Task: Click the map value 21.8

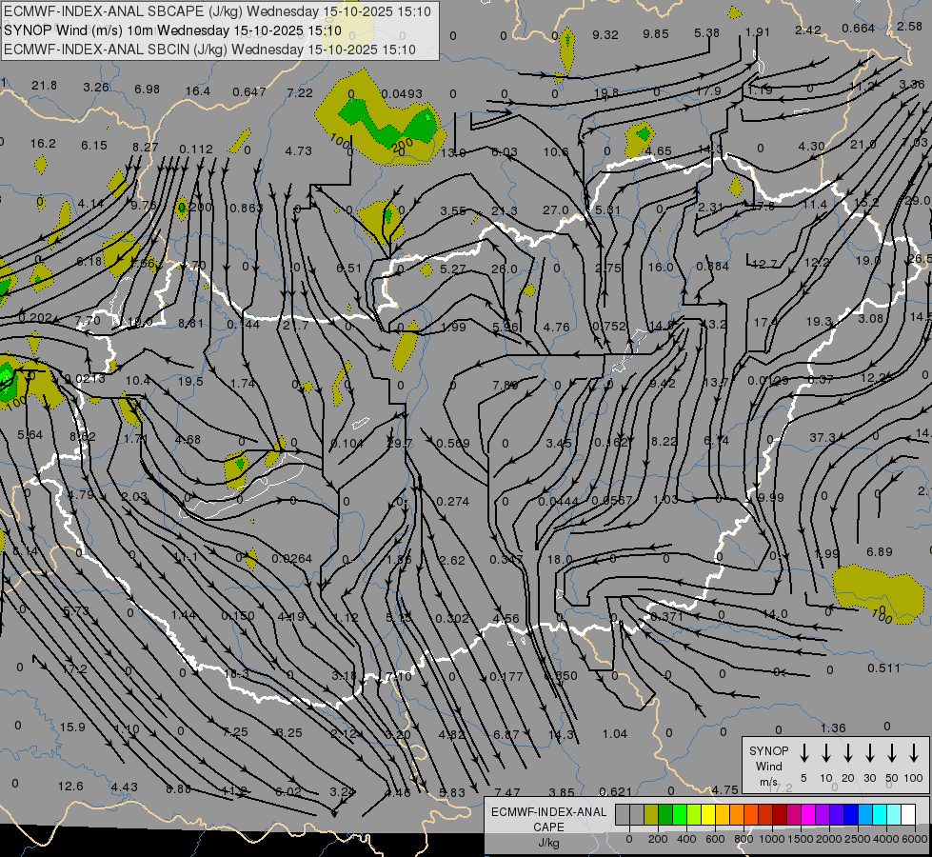Action: 44,86
